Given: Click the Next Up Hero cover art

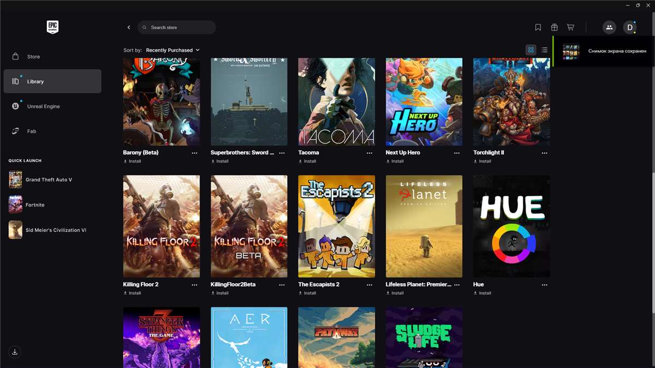Looking at the screenshot, I should pos(424,102).
